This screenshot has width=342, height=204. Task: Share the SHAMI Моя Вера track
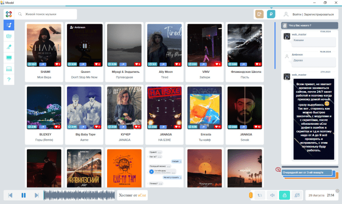tap(43, 64)
